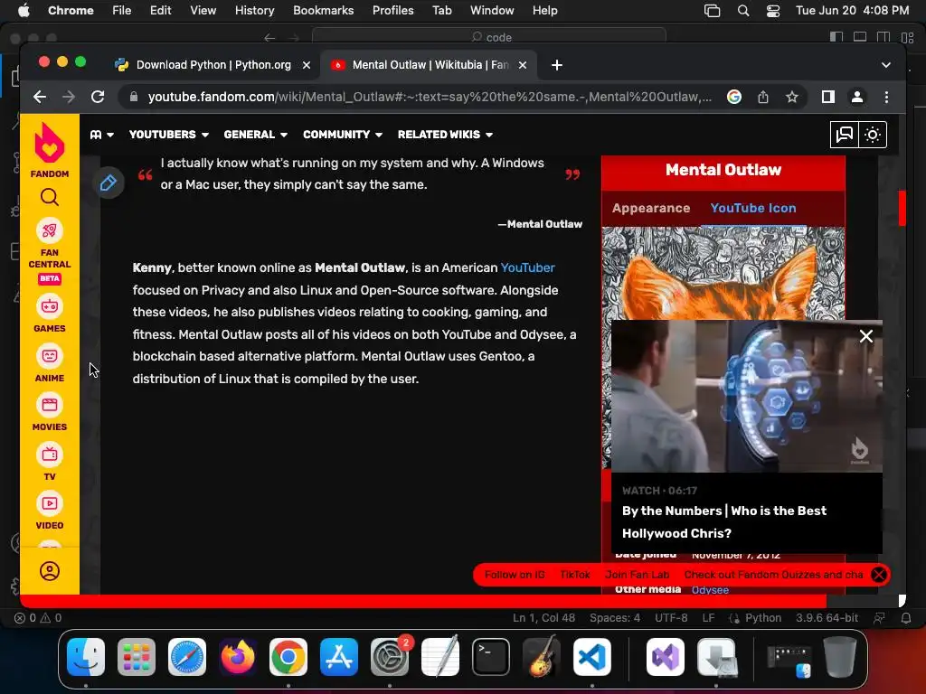Toggle the Chrome side panel icon

click(828, 97)
